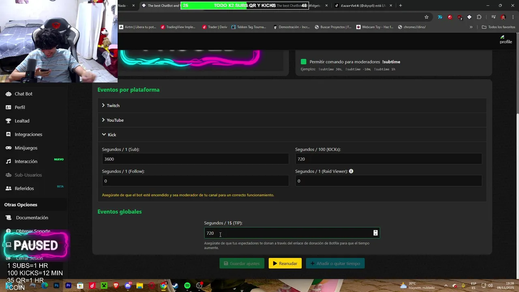This screenshot has width=519, height=292.
Task: Focus the Segundos per 1$ TIP field
Action: (292, 233)
